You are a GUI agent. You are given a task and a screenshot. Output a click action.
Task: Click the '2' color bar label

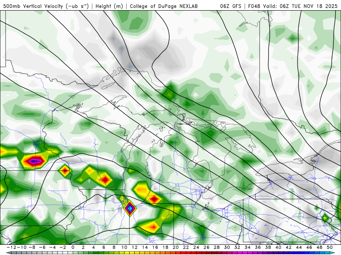tap(83, 247)
